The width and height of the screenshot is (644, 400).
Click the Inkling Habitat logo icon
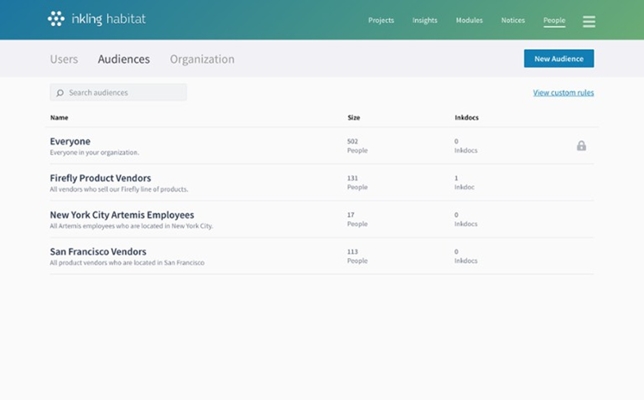click(x=56, y=19)
